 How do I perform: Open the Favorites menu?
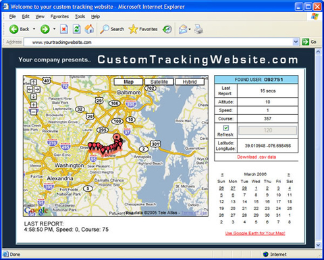pos(59,16)
